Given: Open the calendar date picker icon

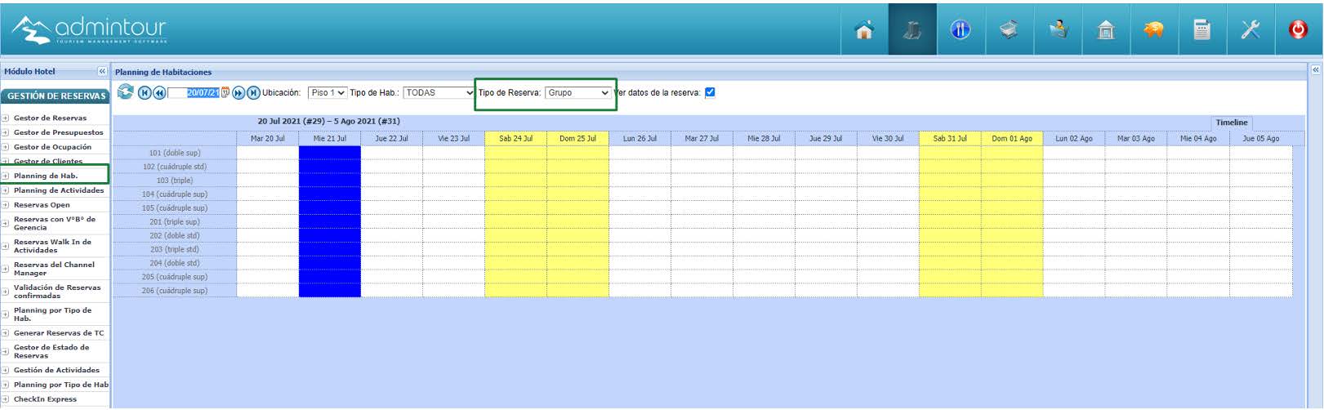Looking at the screenshot, I should [x=225, y=93].
